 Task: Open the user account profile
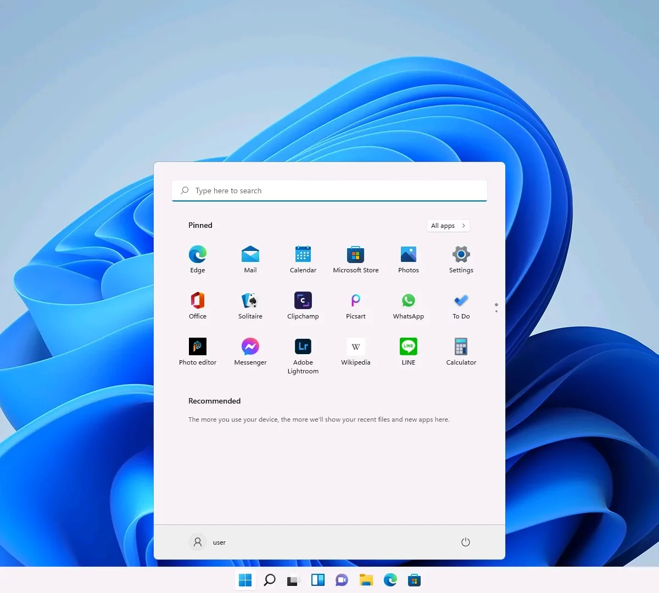tap(208, 542)
